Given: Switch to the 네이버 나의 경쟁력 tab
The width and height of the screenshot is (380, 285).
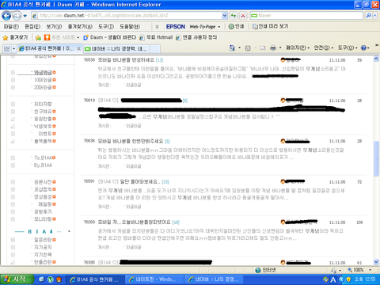Looking at the screenshot, I should (x=116, y=49).
